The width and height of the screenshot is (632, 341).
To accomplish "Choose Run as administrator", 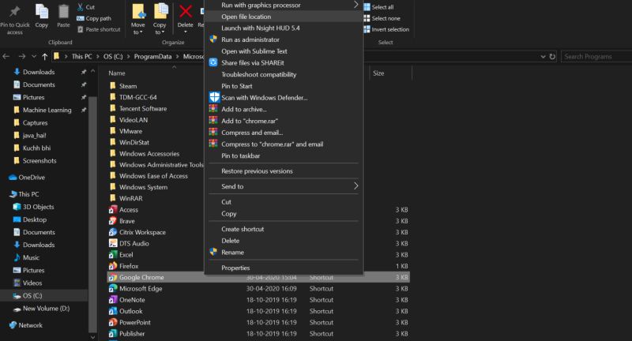I will coord(284,39).
